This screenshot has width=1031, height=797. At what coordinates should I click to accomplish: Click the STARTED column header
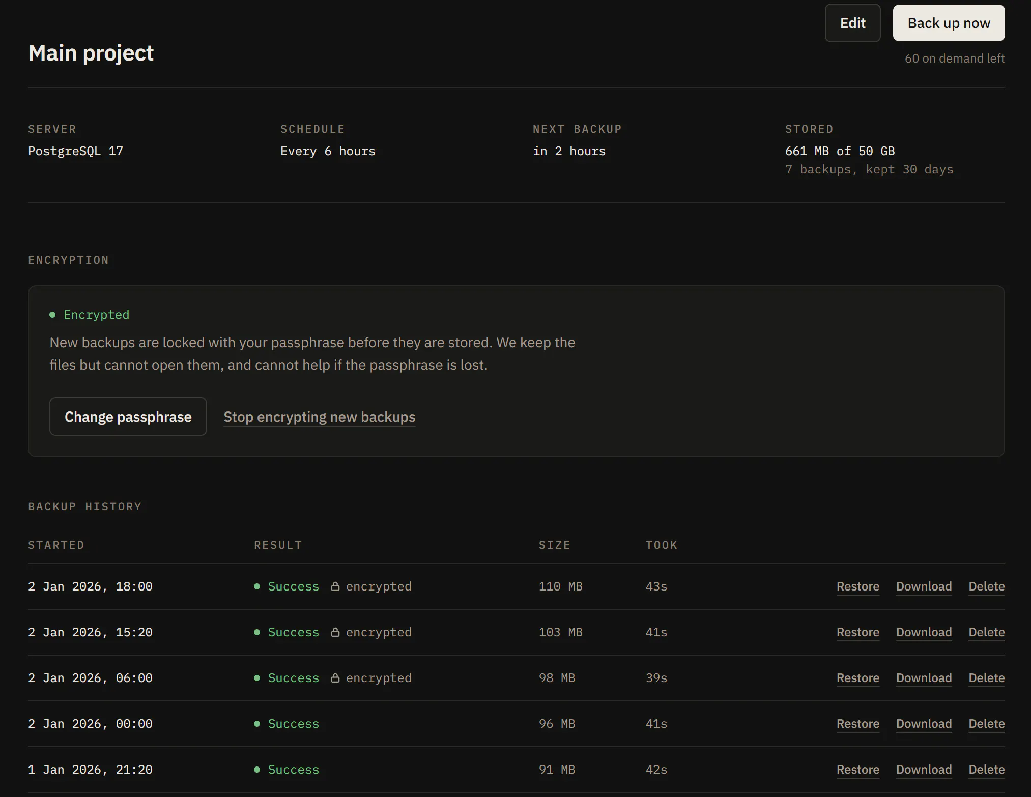point(56,545)
